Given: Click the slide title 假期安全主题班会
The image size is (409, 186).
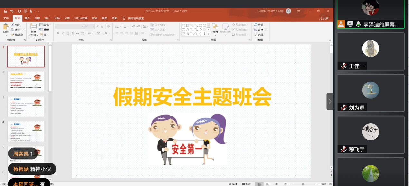Looking at the screenshot, I should tap(192, 97).
